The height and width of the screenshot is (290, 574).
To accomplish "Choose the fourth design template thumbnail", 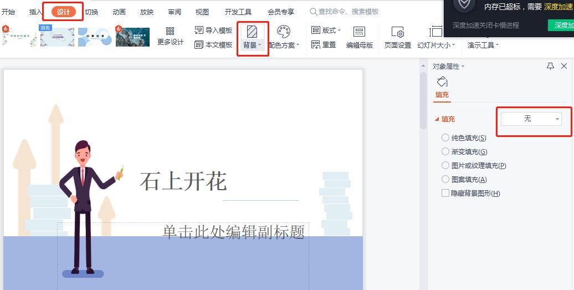I will coord(132,37).
